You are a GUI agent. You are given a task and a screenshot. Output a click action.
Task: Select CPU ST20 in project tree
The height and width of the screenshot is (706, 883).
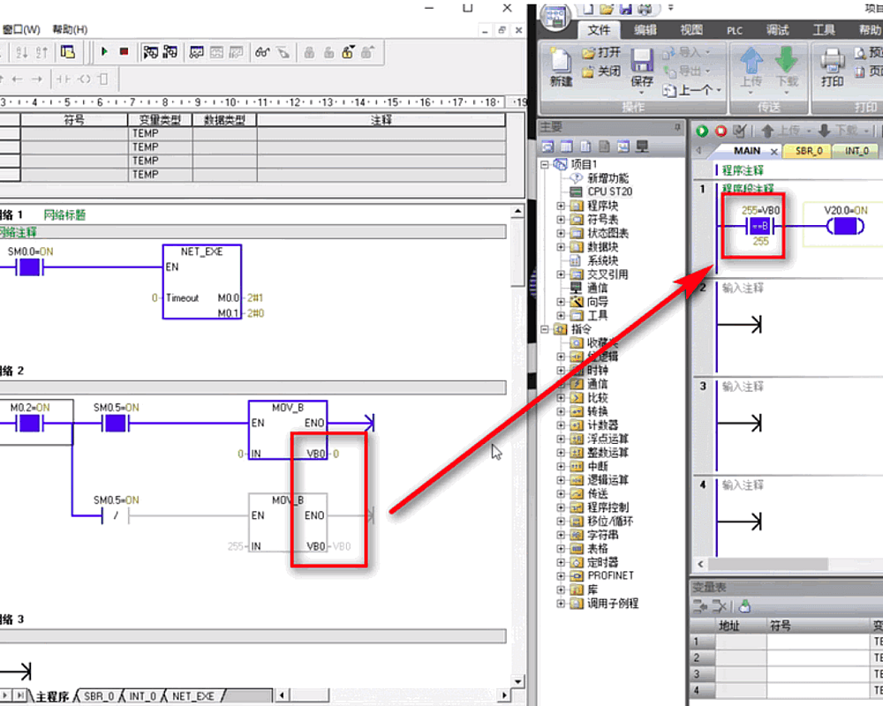tap(609, 192)
